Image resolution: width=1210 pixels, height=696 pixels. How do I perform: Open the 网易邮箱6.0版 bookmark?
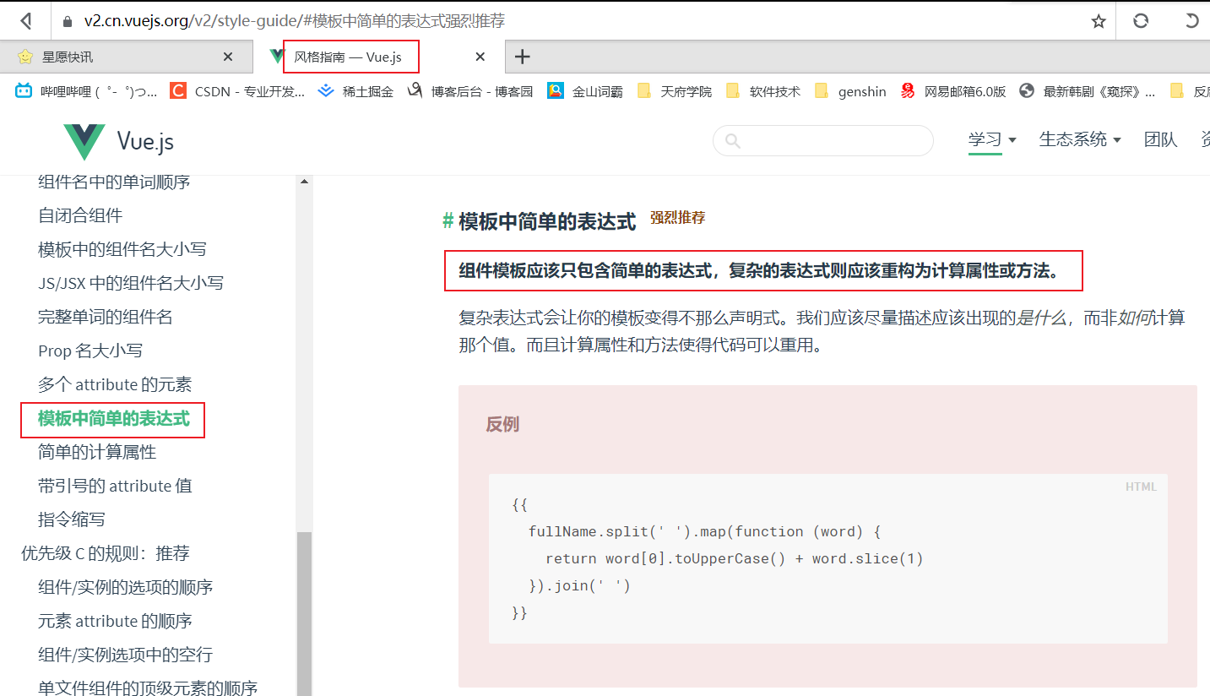point(952,91)
